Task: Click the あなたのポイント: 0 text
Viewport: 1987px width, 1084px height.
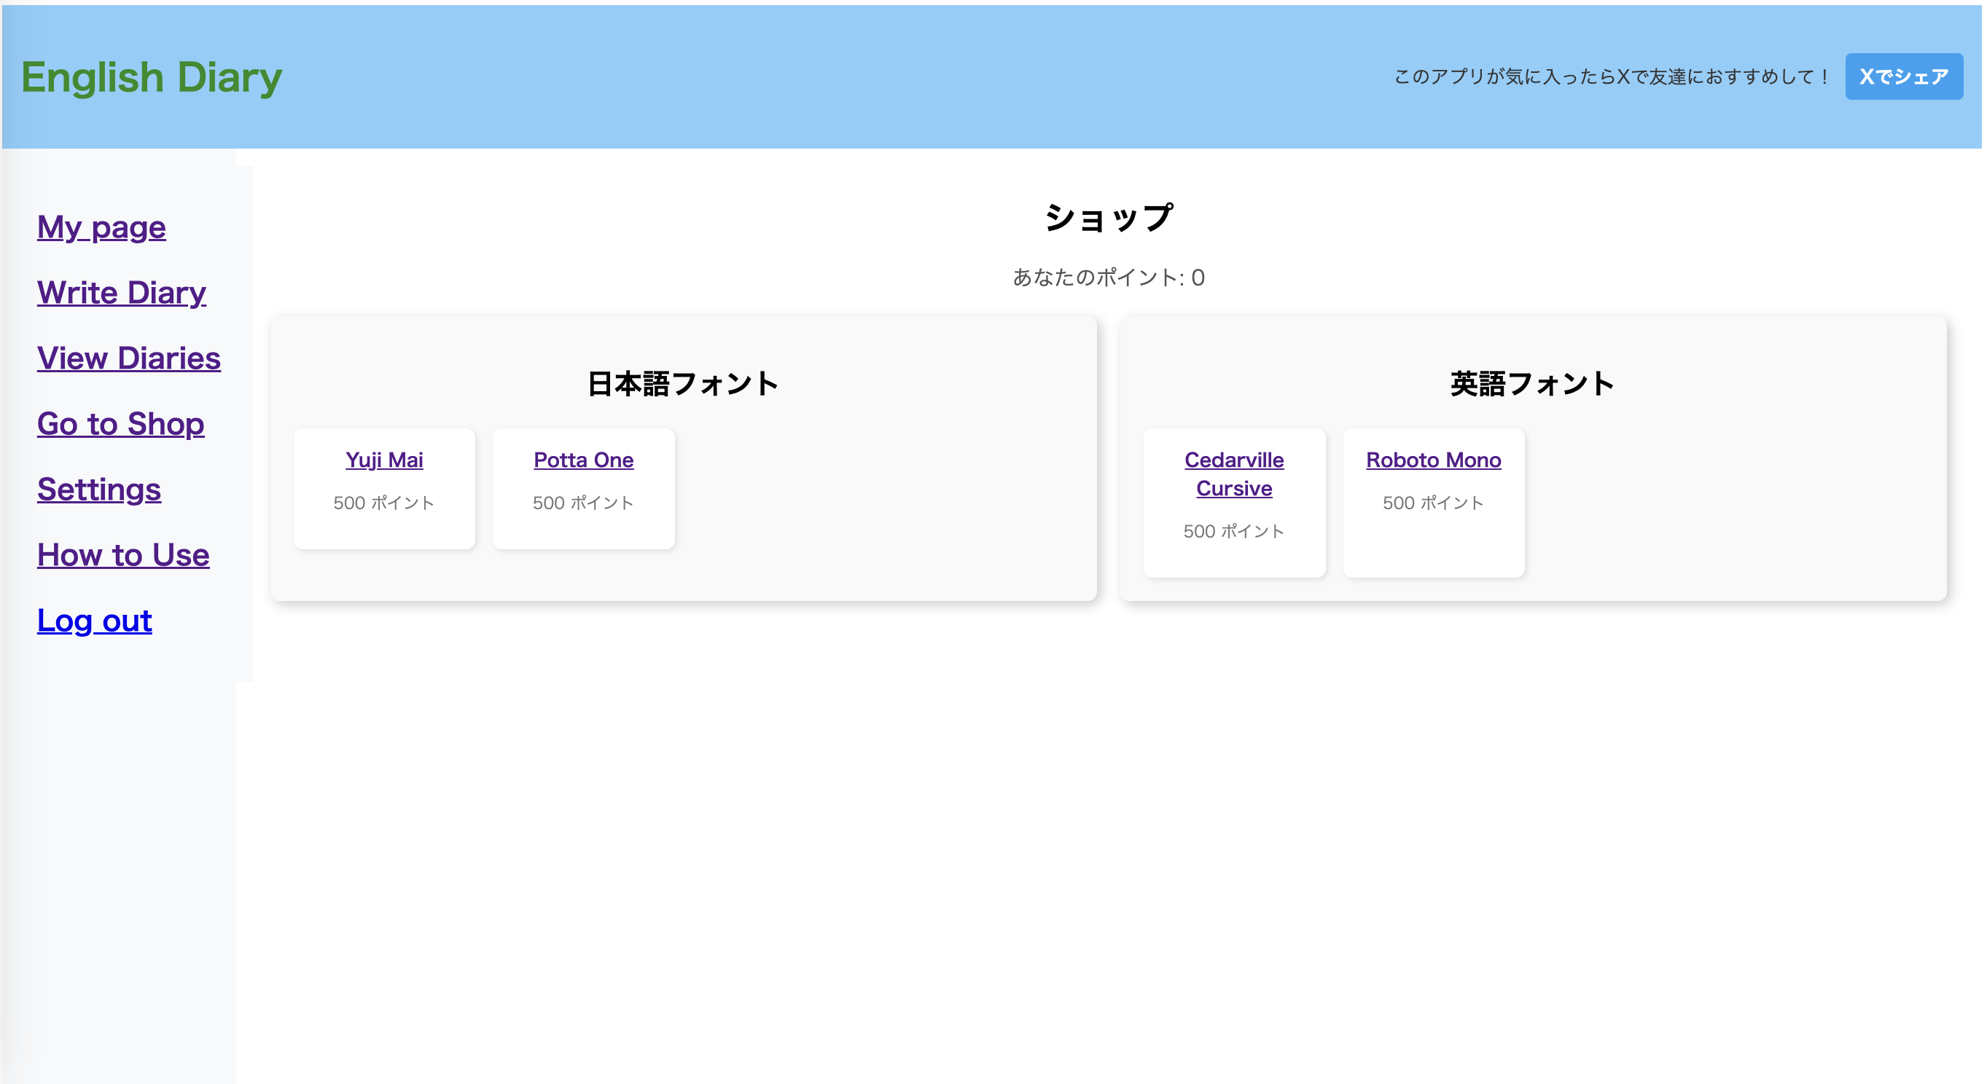Action: pyautogui.click(x=1108, y=278)
